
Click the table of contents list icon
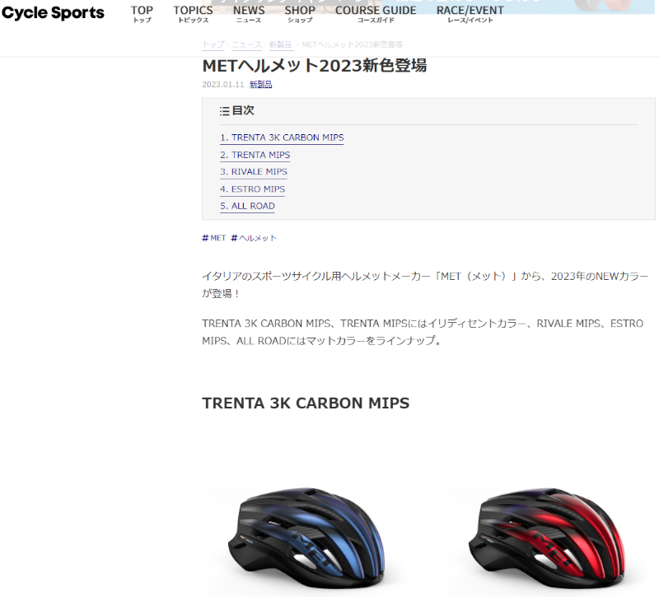coord(224,111)
